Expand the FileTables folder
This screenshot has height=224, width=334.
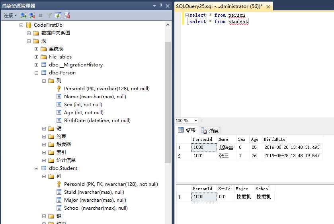coord(36,57)
